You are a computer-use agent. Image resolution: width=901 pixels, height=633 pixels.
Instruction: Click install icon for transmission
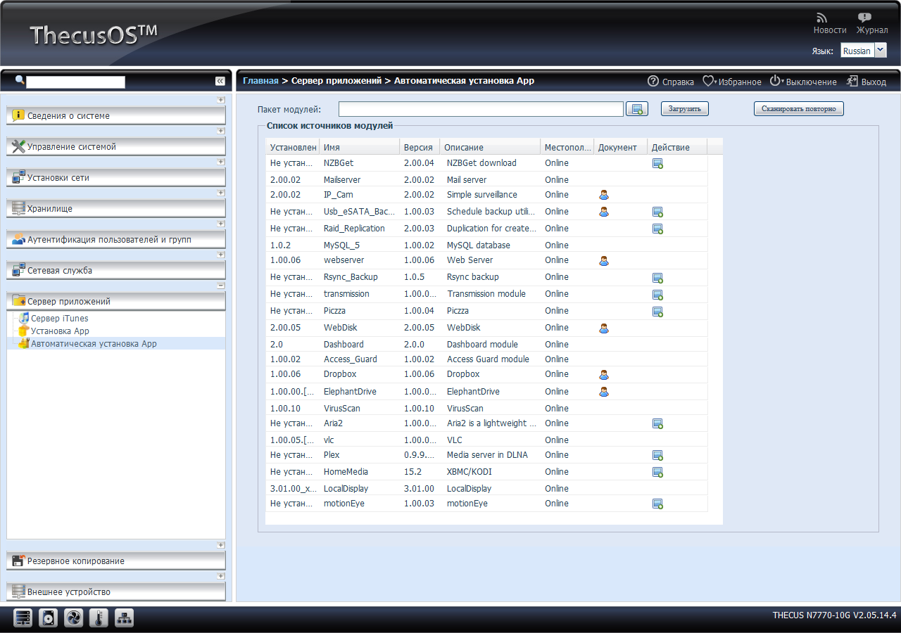coord(657,295)
